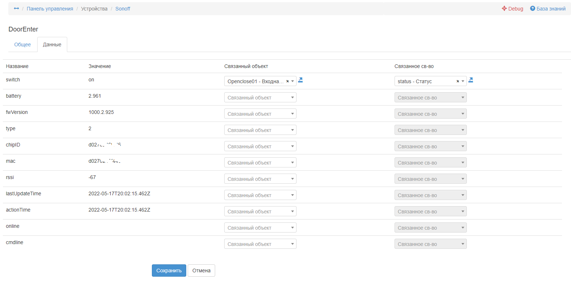
Task: Open linked object dropdown for cmdline row
Action: click(260, 244)
